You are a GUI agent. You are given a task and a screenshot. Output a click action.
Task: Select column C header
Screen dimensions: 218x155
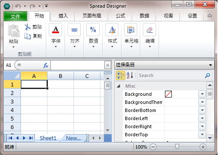point(87,76)
